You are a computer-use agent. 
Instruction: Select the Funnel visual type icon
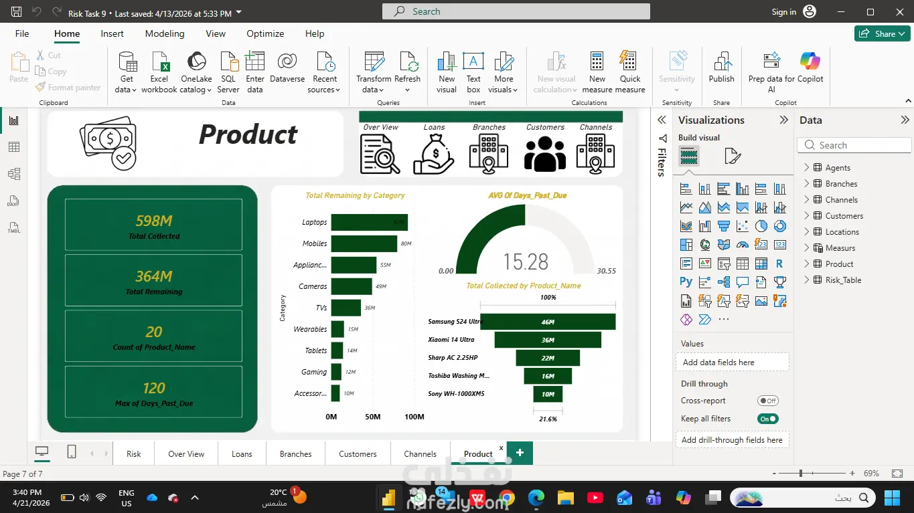click(x=723, y=226)
